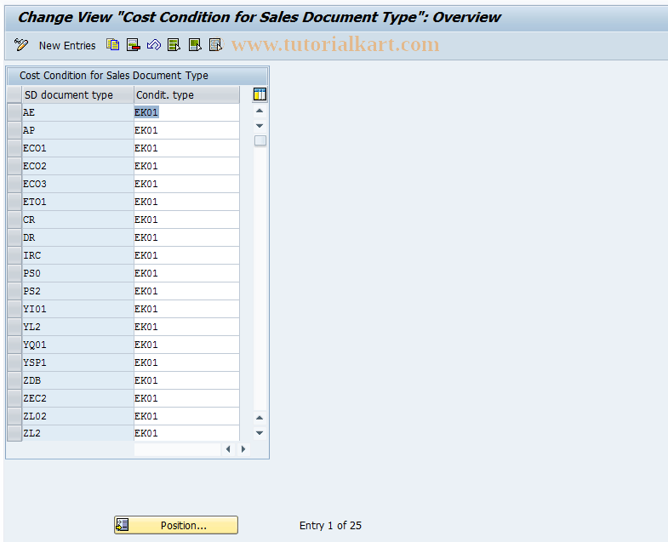The image size is (668, 542).
Task: Open the table column configuration icon
Action: click(260, 94)
